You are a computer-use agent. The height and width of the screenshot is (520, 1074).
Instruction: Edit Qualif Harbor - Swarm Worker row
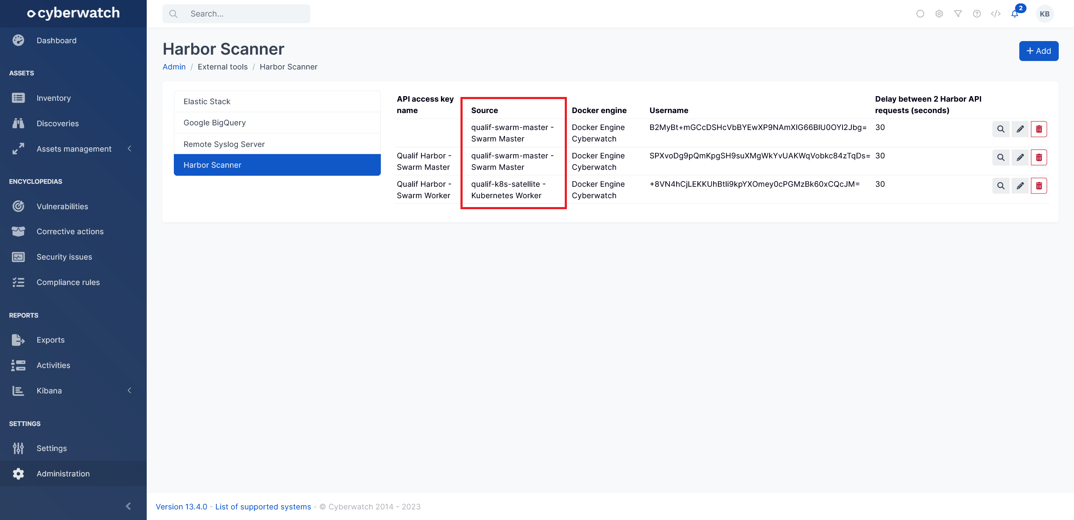1020,186
